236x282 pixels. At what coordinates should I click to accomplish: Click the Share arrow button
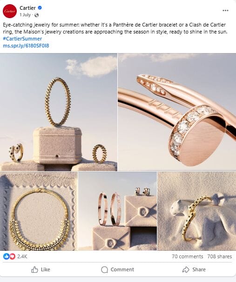click(x=194, y=269)
